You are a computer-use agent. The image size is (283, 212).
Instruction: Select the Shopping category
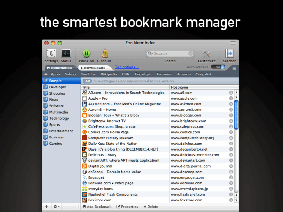tap(61, 93)
